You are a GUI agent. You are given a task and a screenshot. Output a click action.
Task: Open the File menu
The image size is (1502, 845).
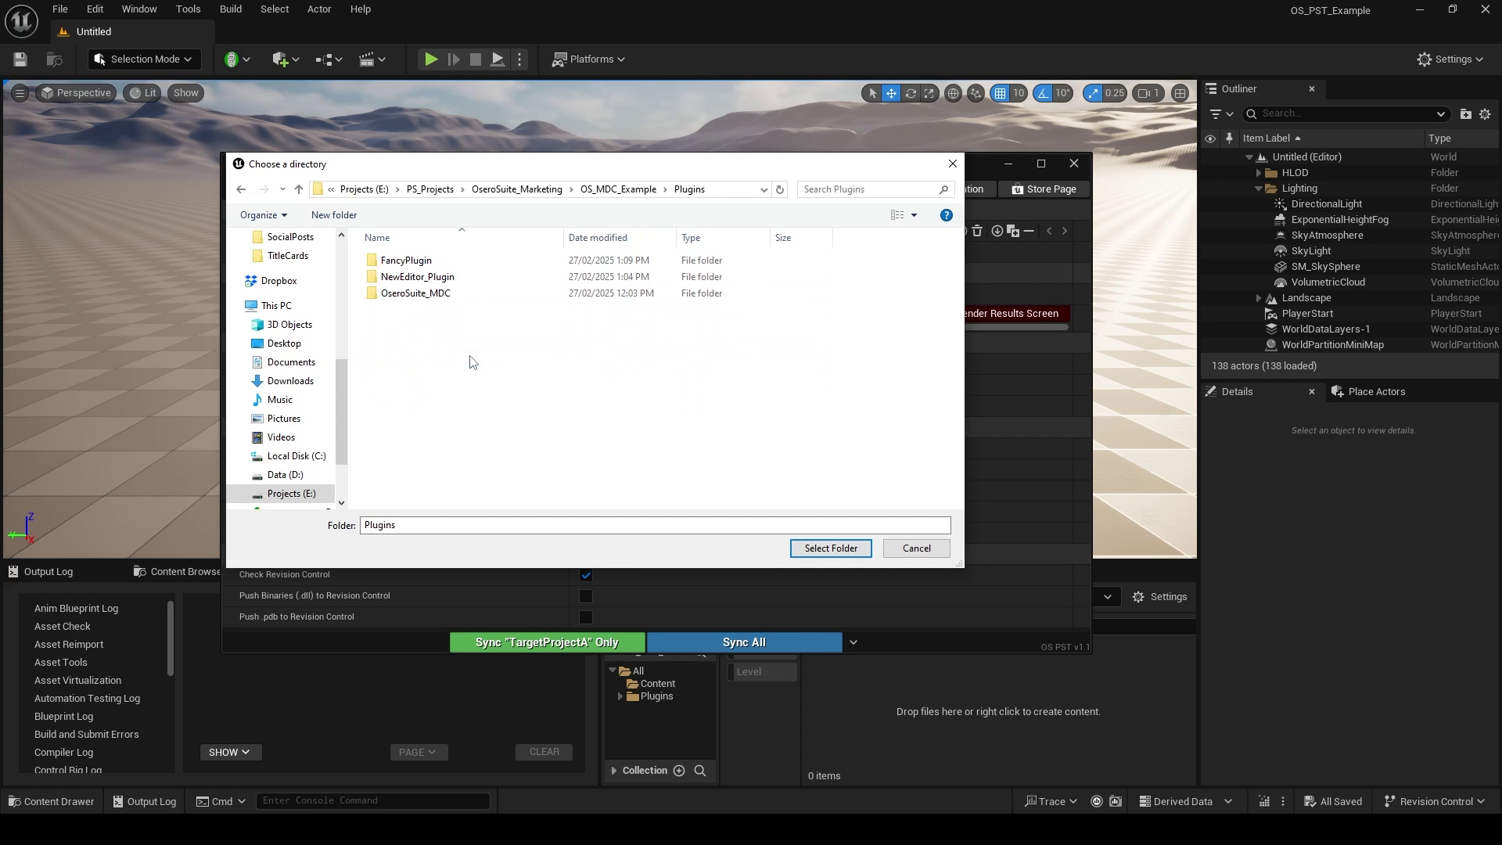[59, 9]
